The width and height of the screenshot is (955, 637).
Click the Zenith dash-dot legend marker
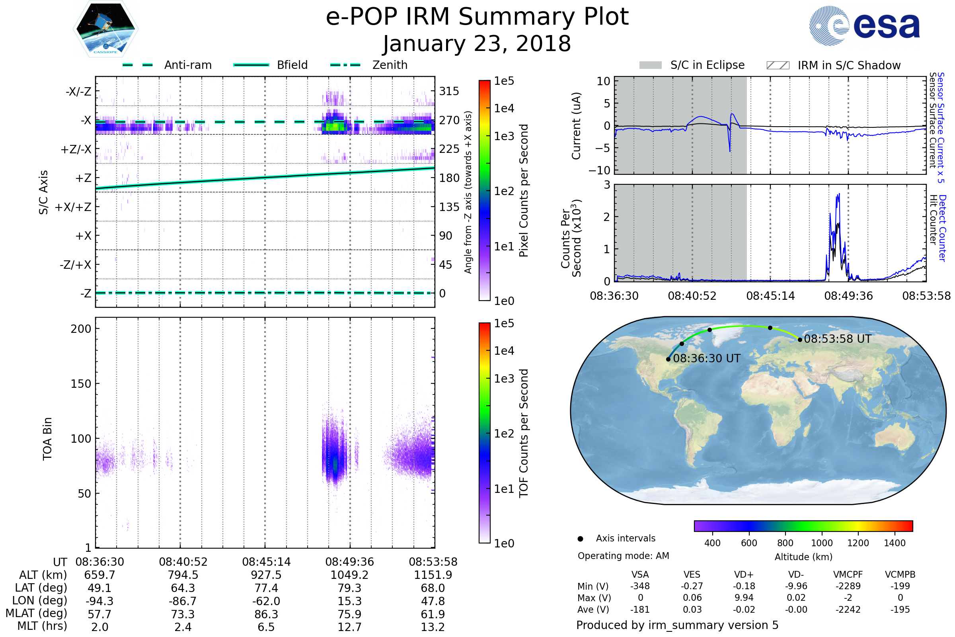pyautogui.click(x=345, y=65)
